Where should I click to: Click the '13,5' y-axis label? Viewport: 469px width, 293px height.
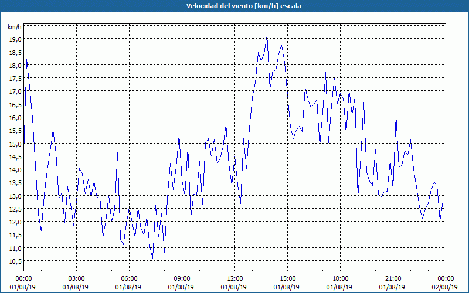pos(16,183)
